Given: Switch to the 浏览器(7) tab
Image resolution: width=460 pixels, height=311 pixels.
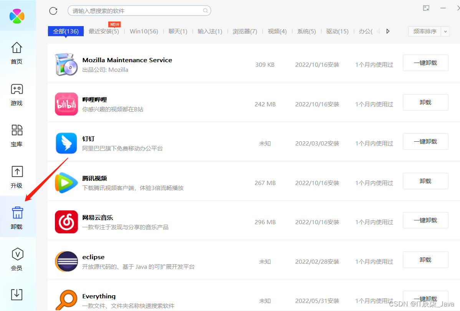Looking at the screenshot, I should [245, 31].
